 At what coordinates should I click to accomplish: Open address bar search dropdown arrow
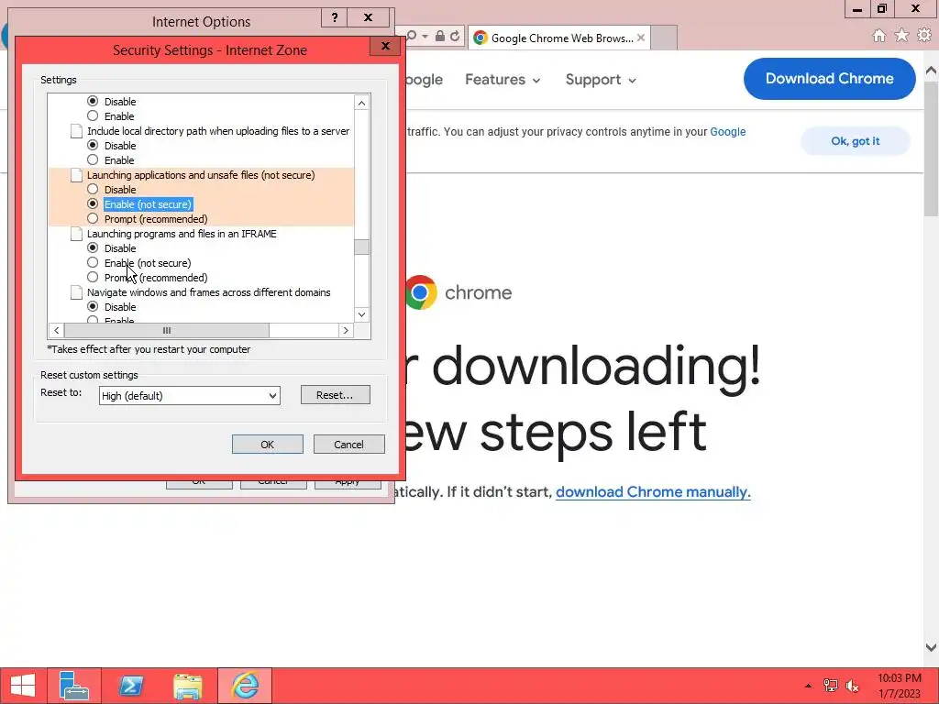(425, 37)
